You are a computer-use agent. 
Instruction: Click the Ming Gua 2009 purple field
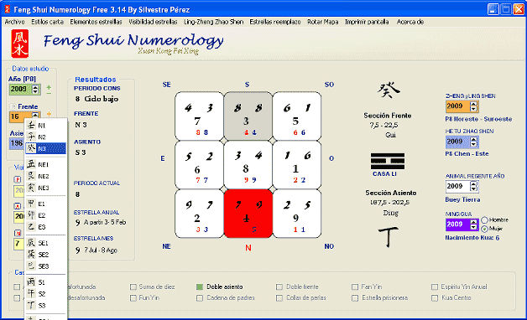pyautogui.click(x=457, y=225)
